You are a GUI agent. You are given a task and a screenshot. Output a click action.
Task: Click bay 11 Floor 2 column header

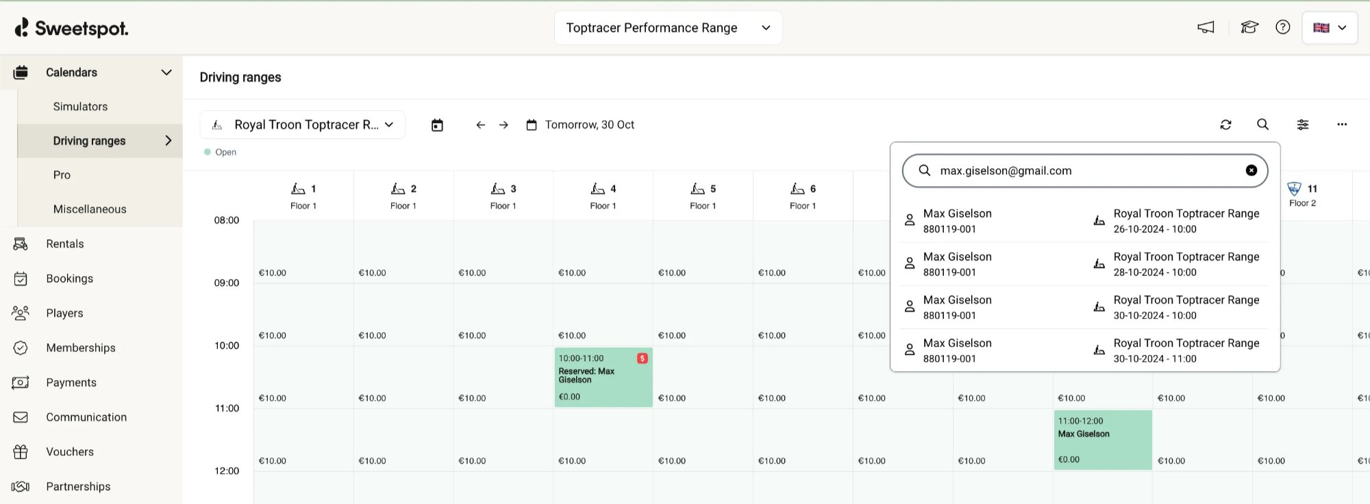point(1303,195)
